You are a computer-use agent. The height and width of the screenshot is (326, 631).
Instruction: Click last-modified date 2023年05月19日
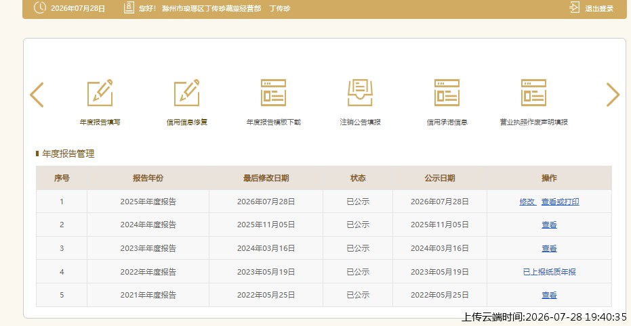coord(266,272)
